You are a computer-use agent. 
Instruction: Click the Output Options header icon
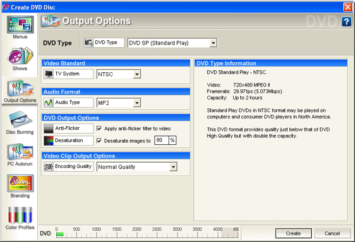pyautogui.click(x=50, y=21)
